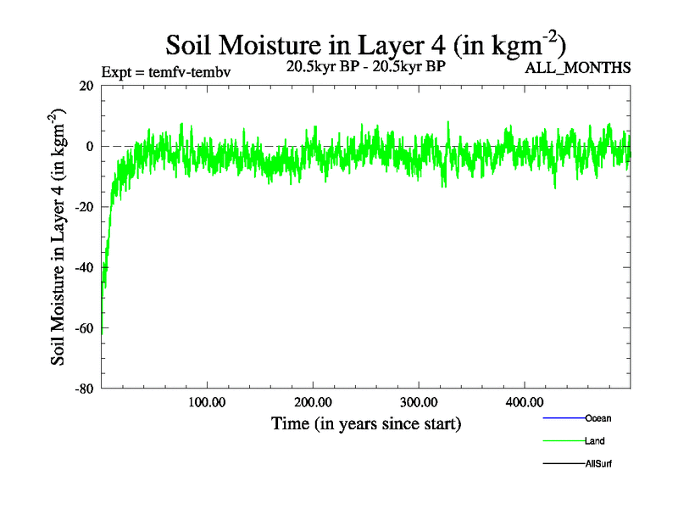The image size is (678, 509).
Task: Click the 20 y-axis tick label
Action: point(86,86)
